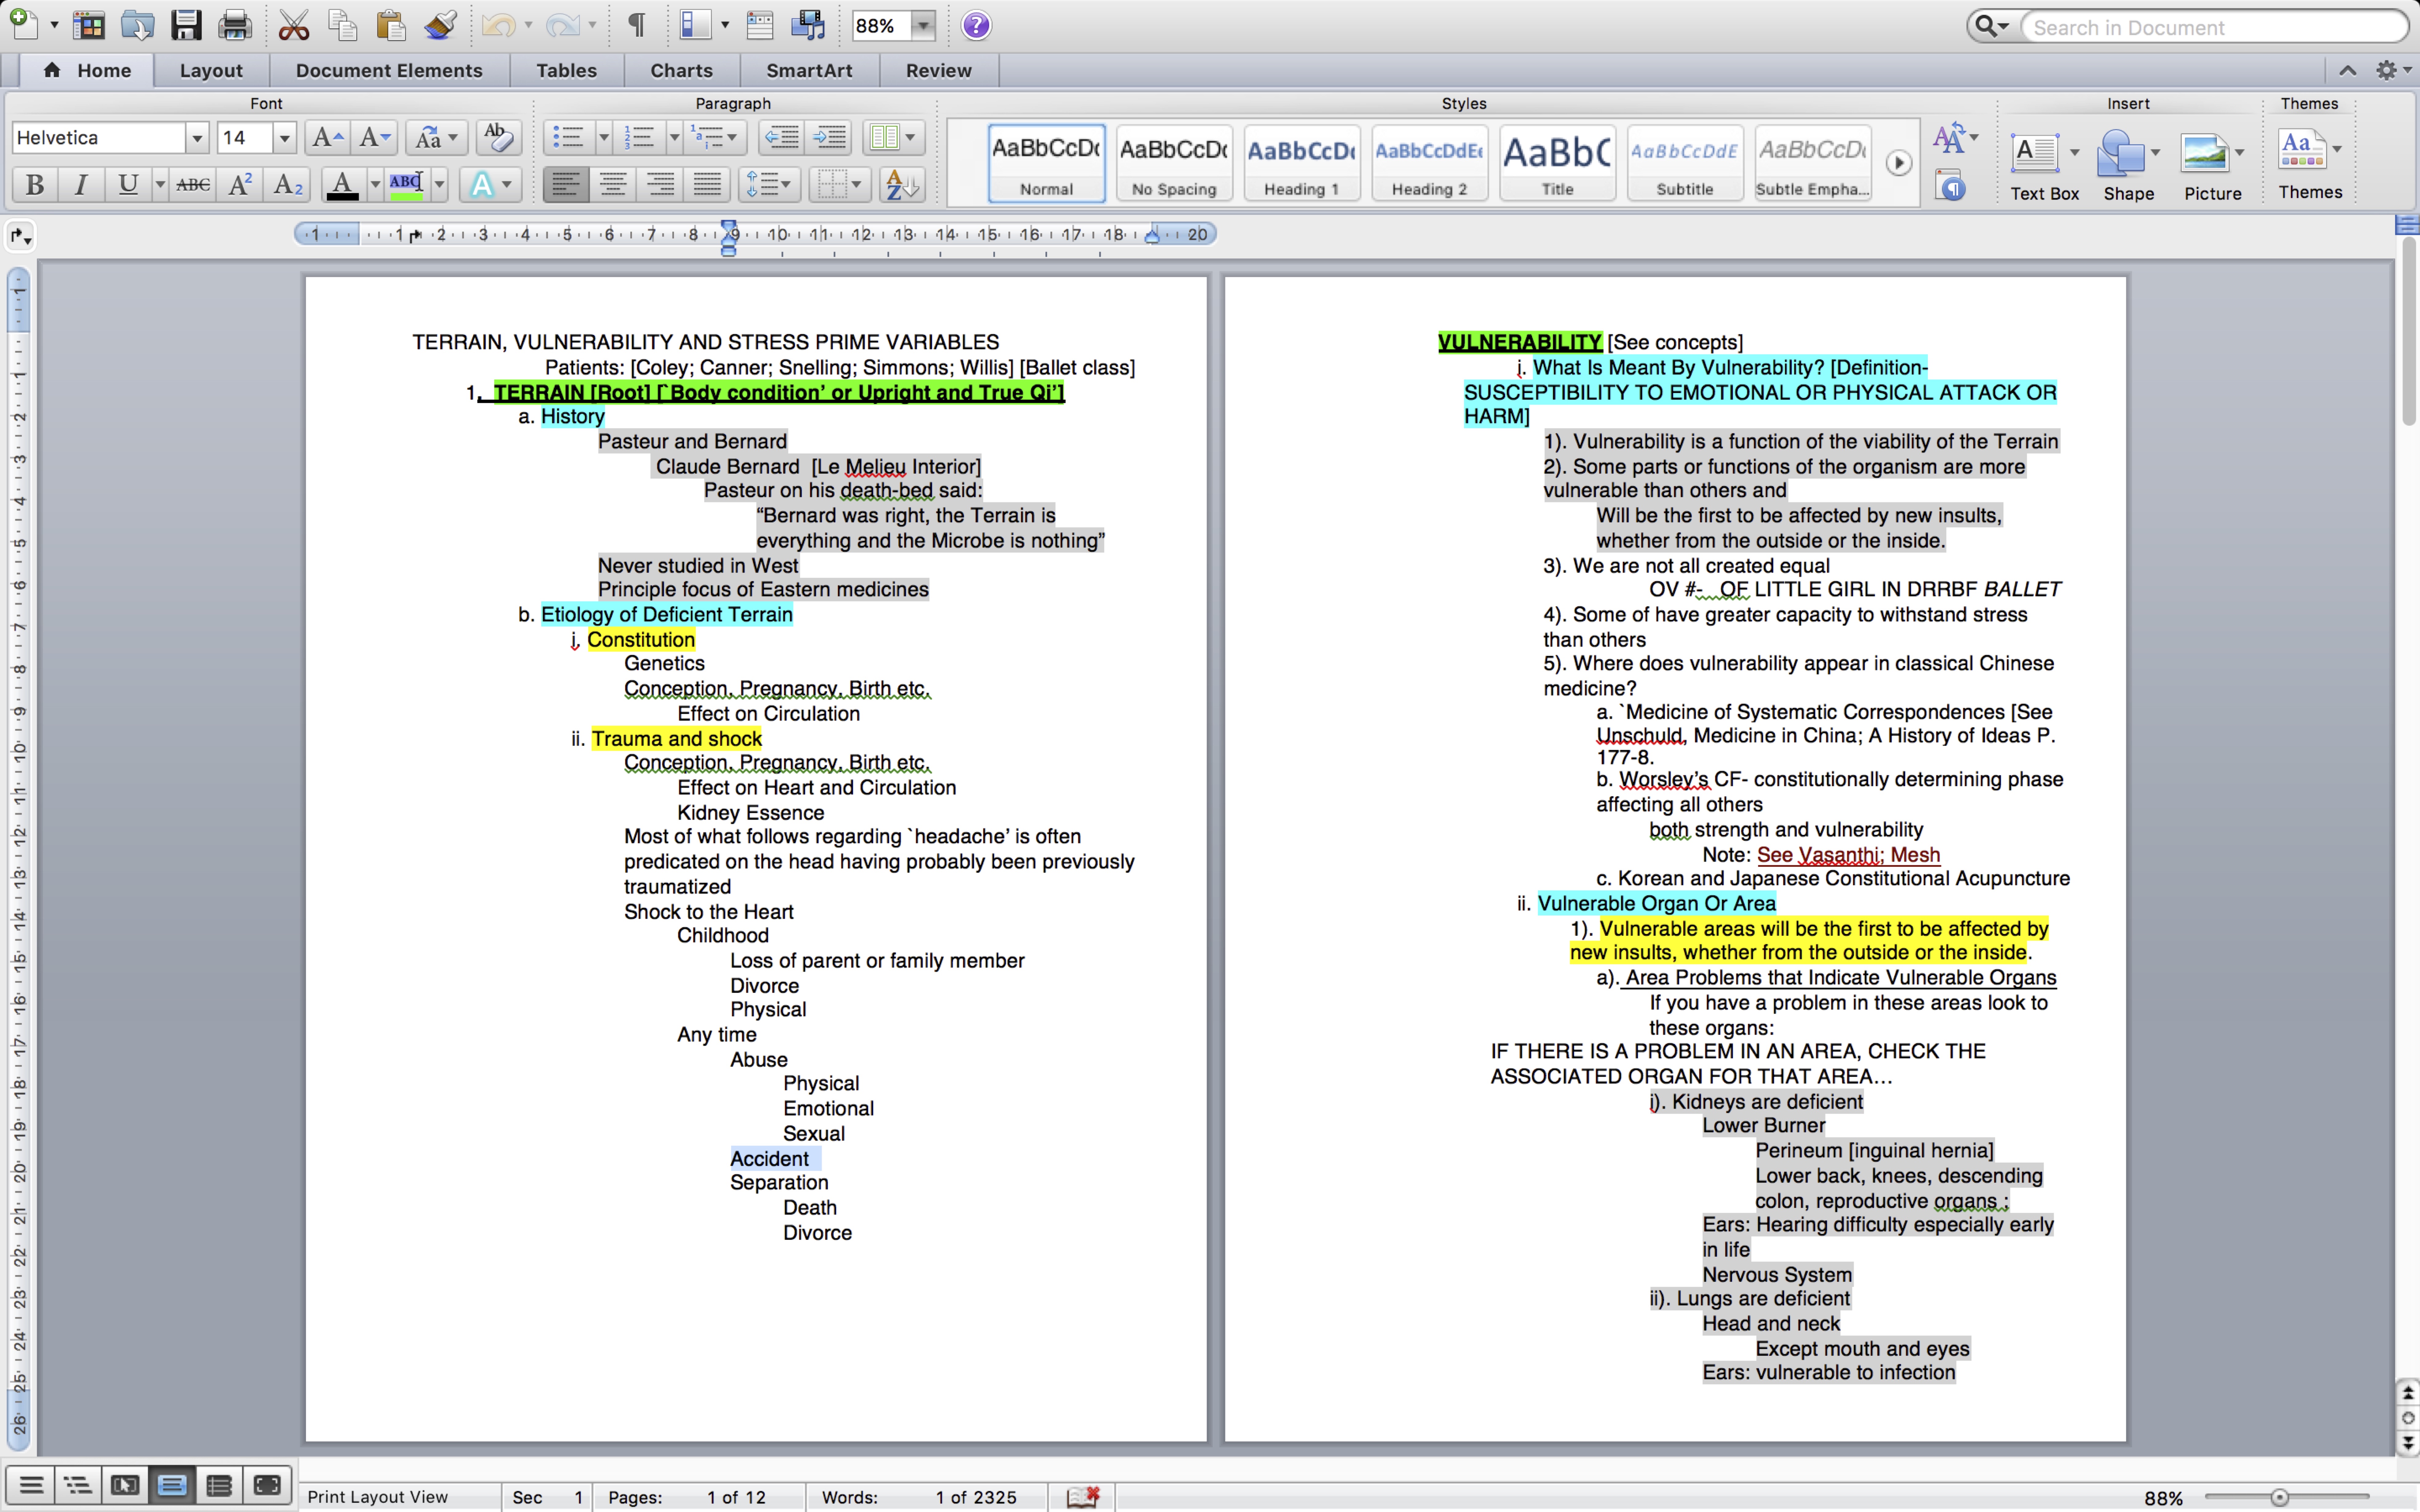Toggle show paragraph marks
The width and height of the screenshot is (2420, 1512).
636,25
